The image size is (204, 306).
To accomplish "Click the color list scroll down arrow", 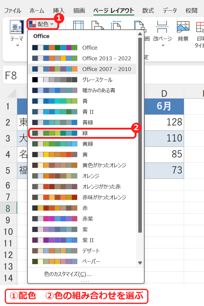I will [x=140, y=263].
